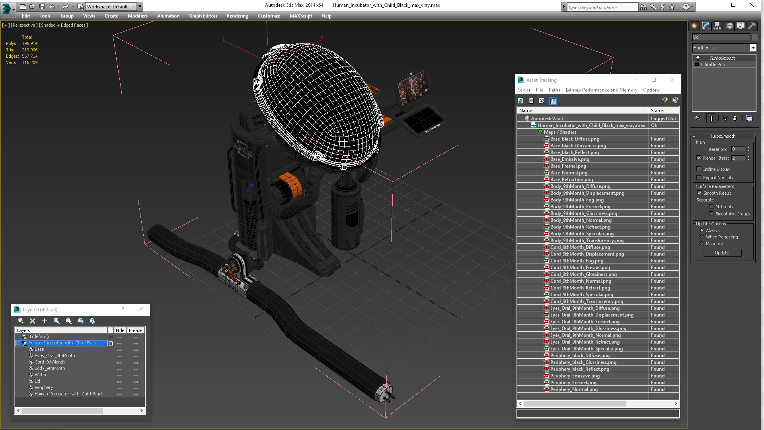Open the quick access toolbar customize arrow

pos(140,6)
